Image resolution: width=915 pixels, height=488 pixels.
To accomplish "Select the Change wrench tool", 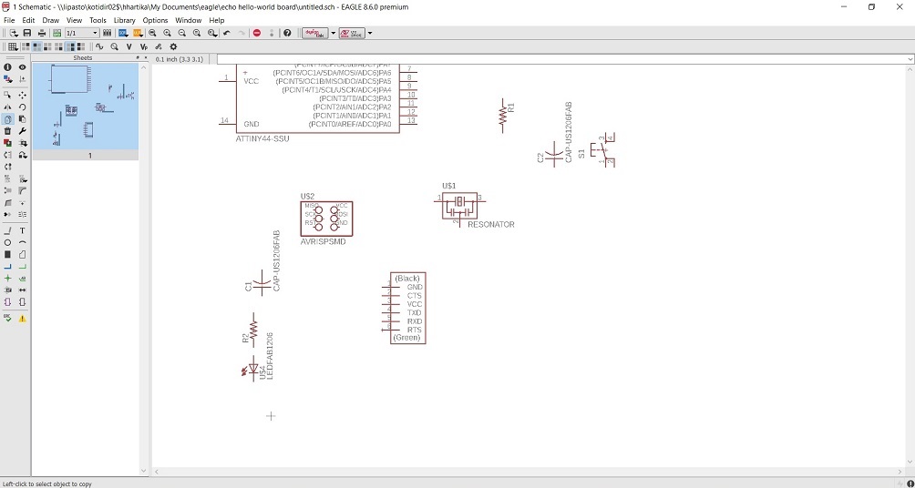I will pyautogui.click(x=22, y=131).
